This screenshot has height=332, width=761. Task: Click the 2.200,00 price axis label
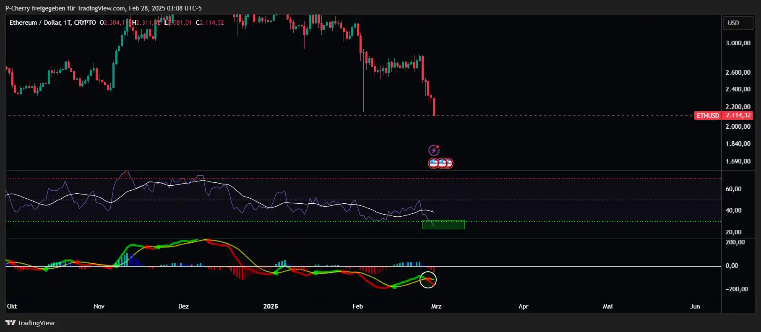[738, 107]
